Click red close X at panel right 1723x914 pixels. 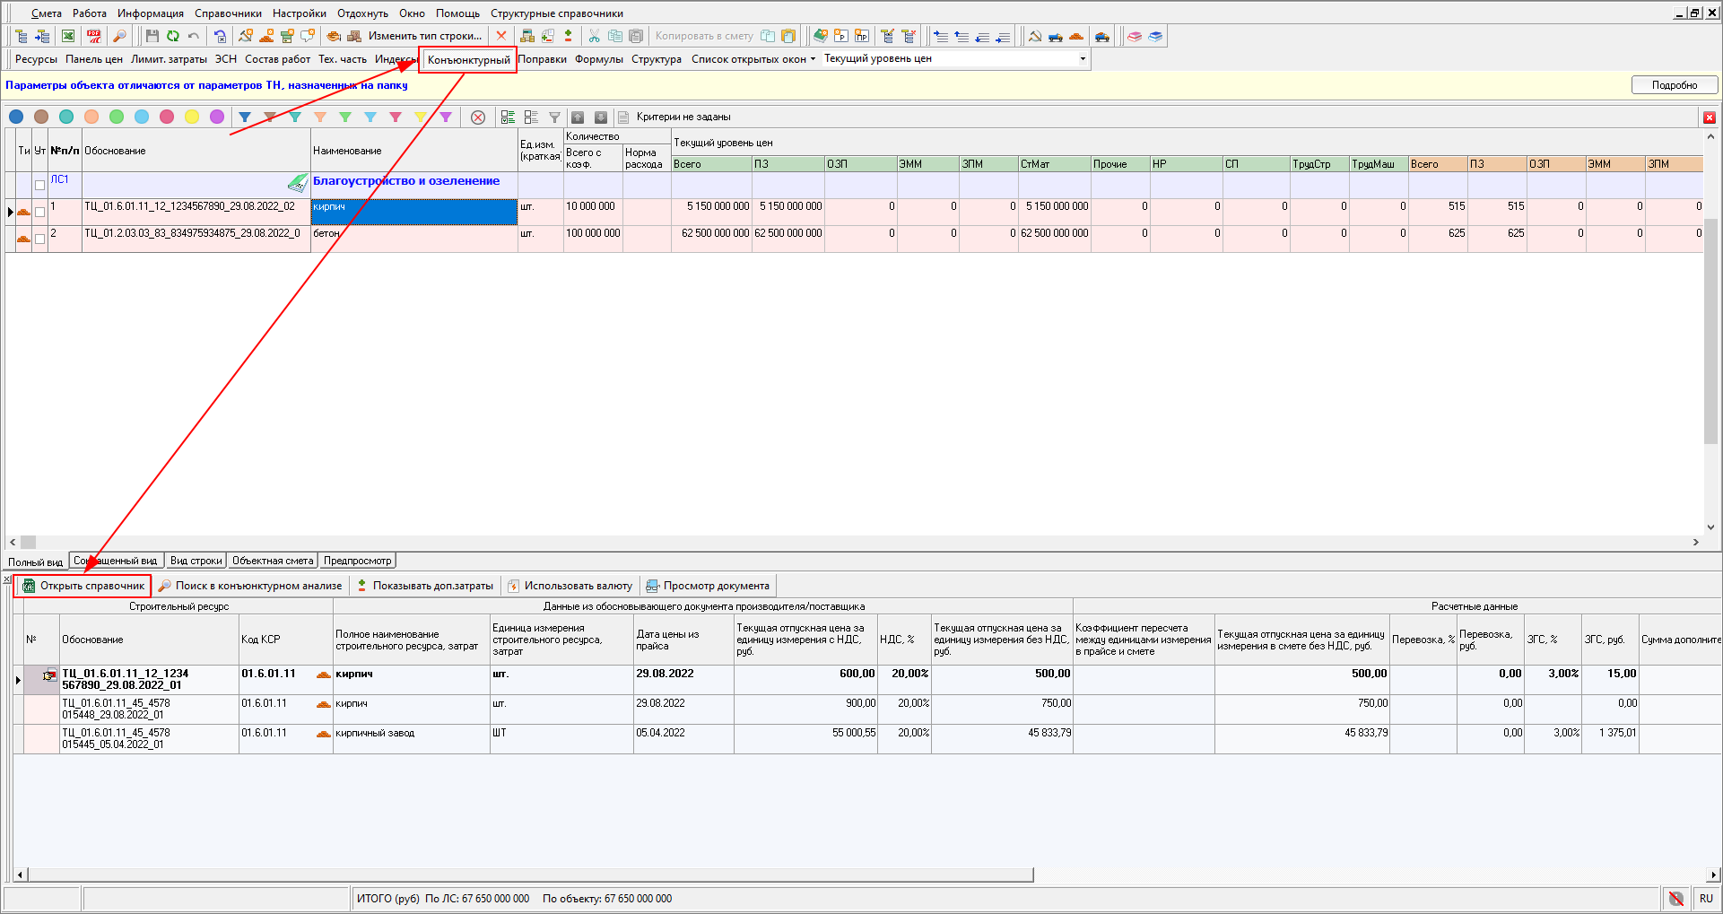click(x=1710, y=118)
